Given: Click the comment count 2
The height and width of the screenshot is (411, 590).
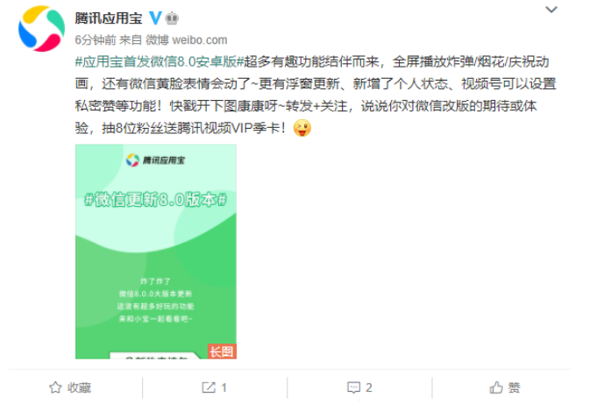Looking at the screenshot, I should [369, 387].
